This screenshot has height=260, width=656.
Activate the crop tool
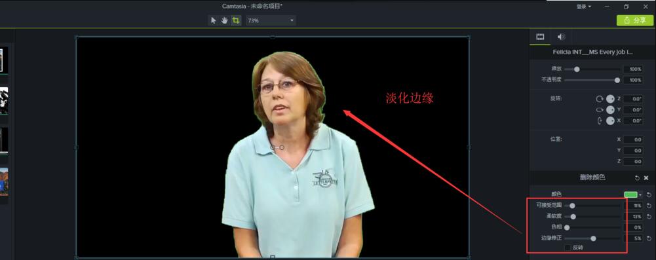click(x=237, y=20)
